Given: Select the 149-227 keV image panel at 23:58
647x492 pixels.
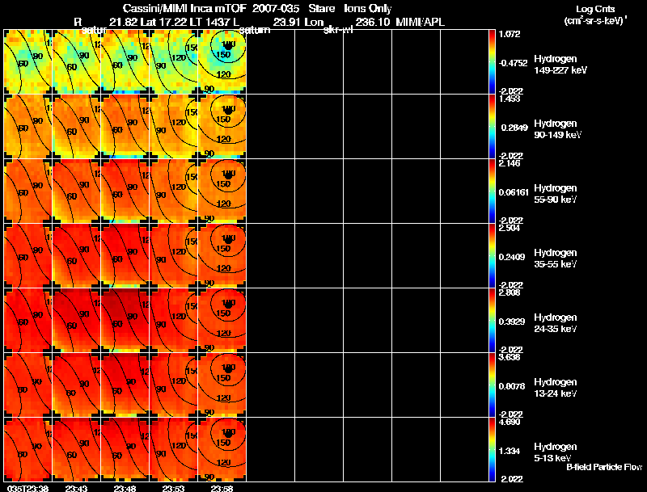Looking at the screenshot, I should click(222, 61).
